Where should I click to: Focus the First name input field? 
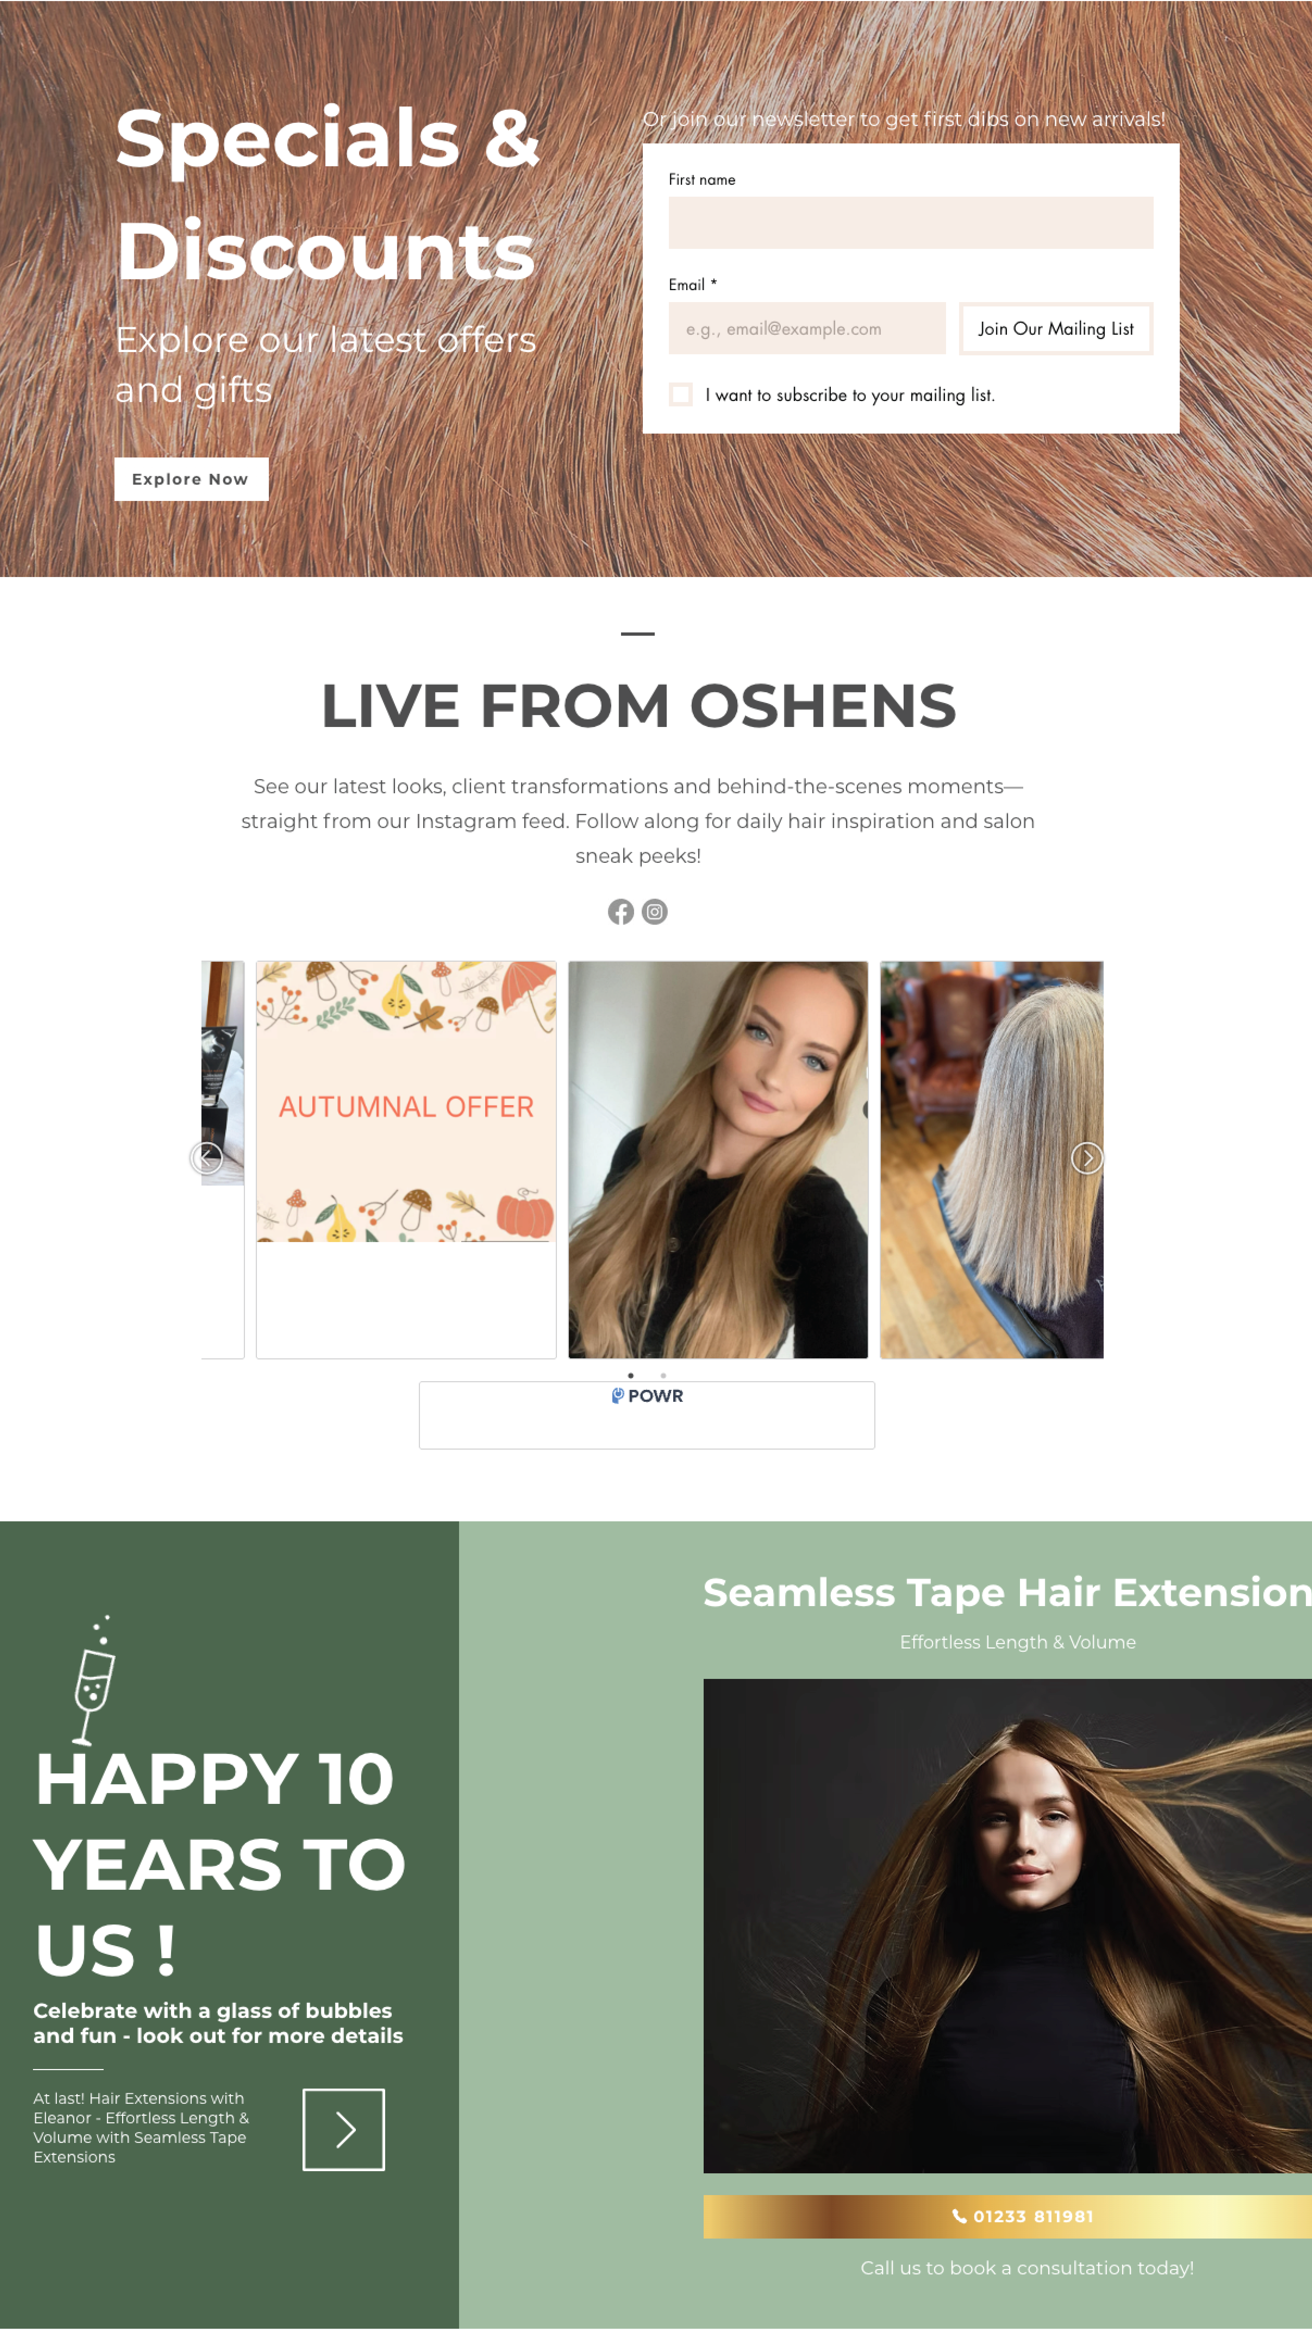(911, 223)
